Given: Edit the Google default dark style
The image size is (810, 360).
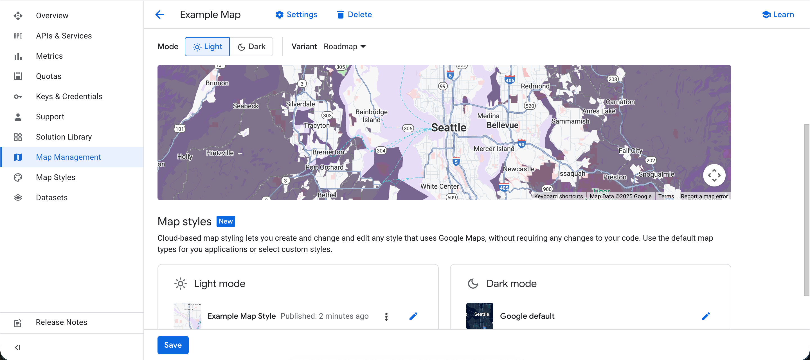Looking at the screenshot, I should (706, 316).
